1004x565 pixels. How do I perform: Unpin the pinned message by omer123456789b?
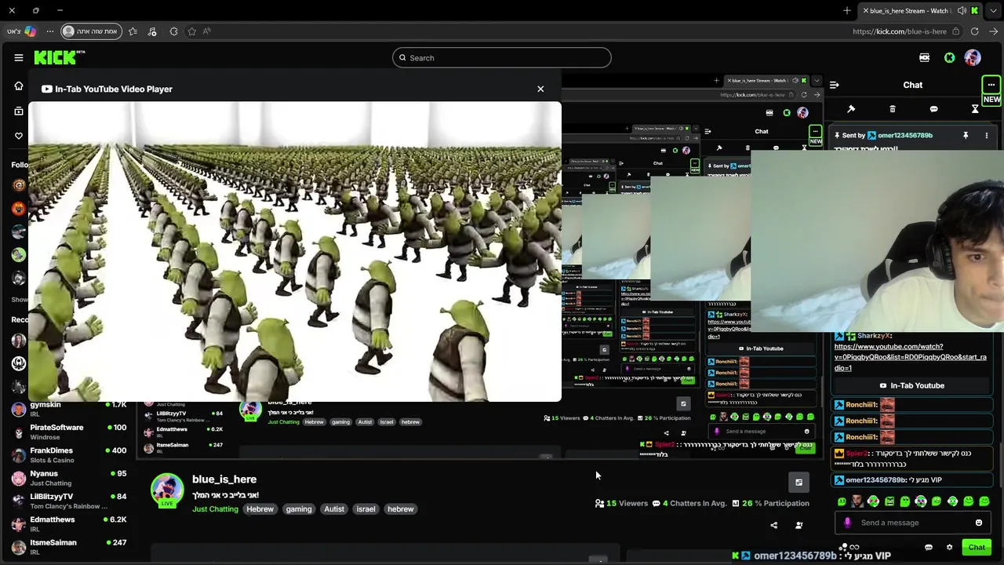(966, 135)
